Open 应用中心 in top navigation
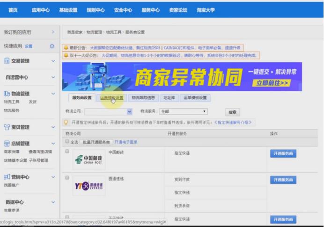 40,10
